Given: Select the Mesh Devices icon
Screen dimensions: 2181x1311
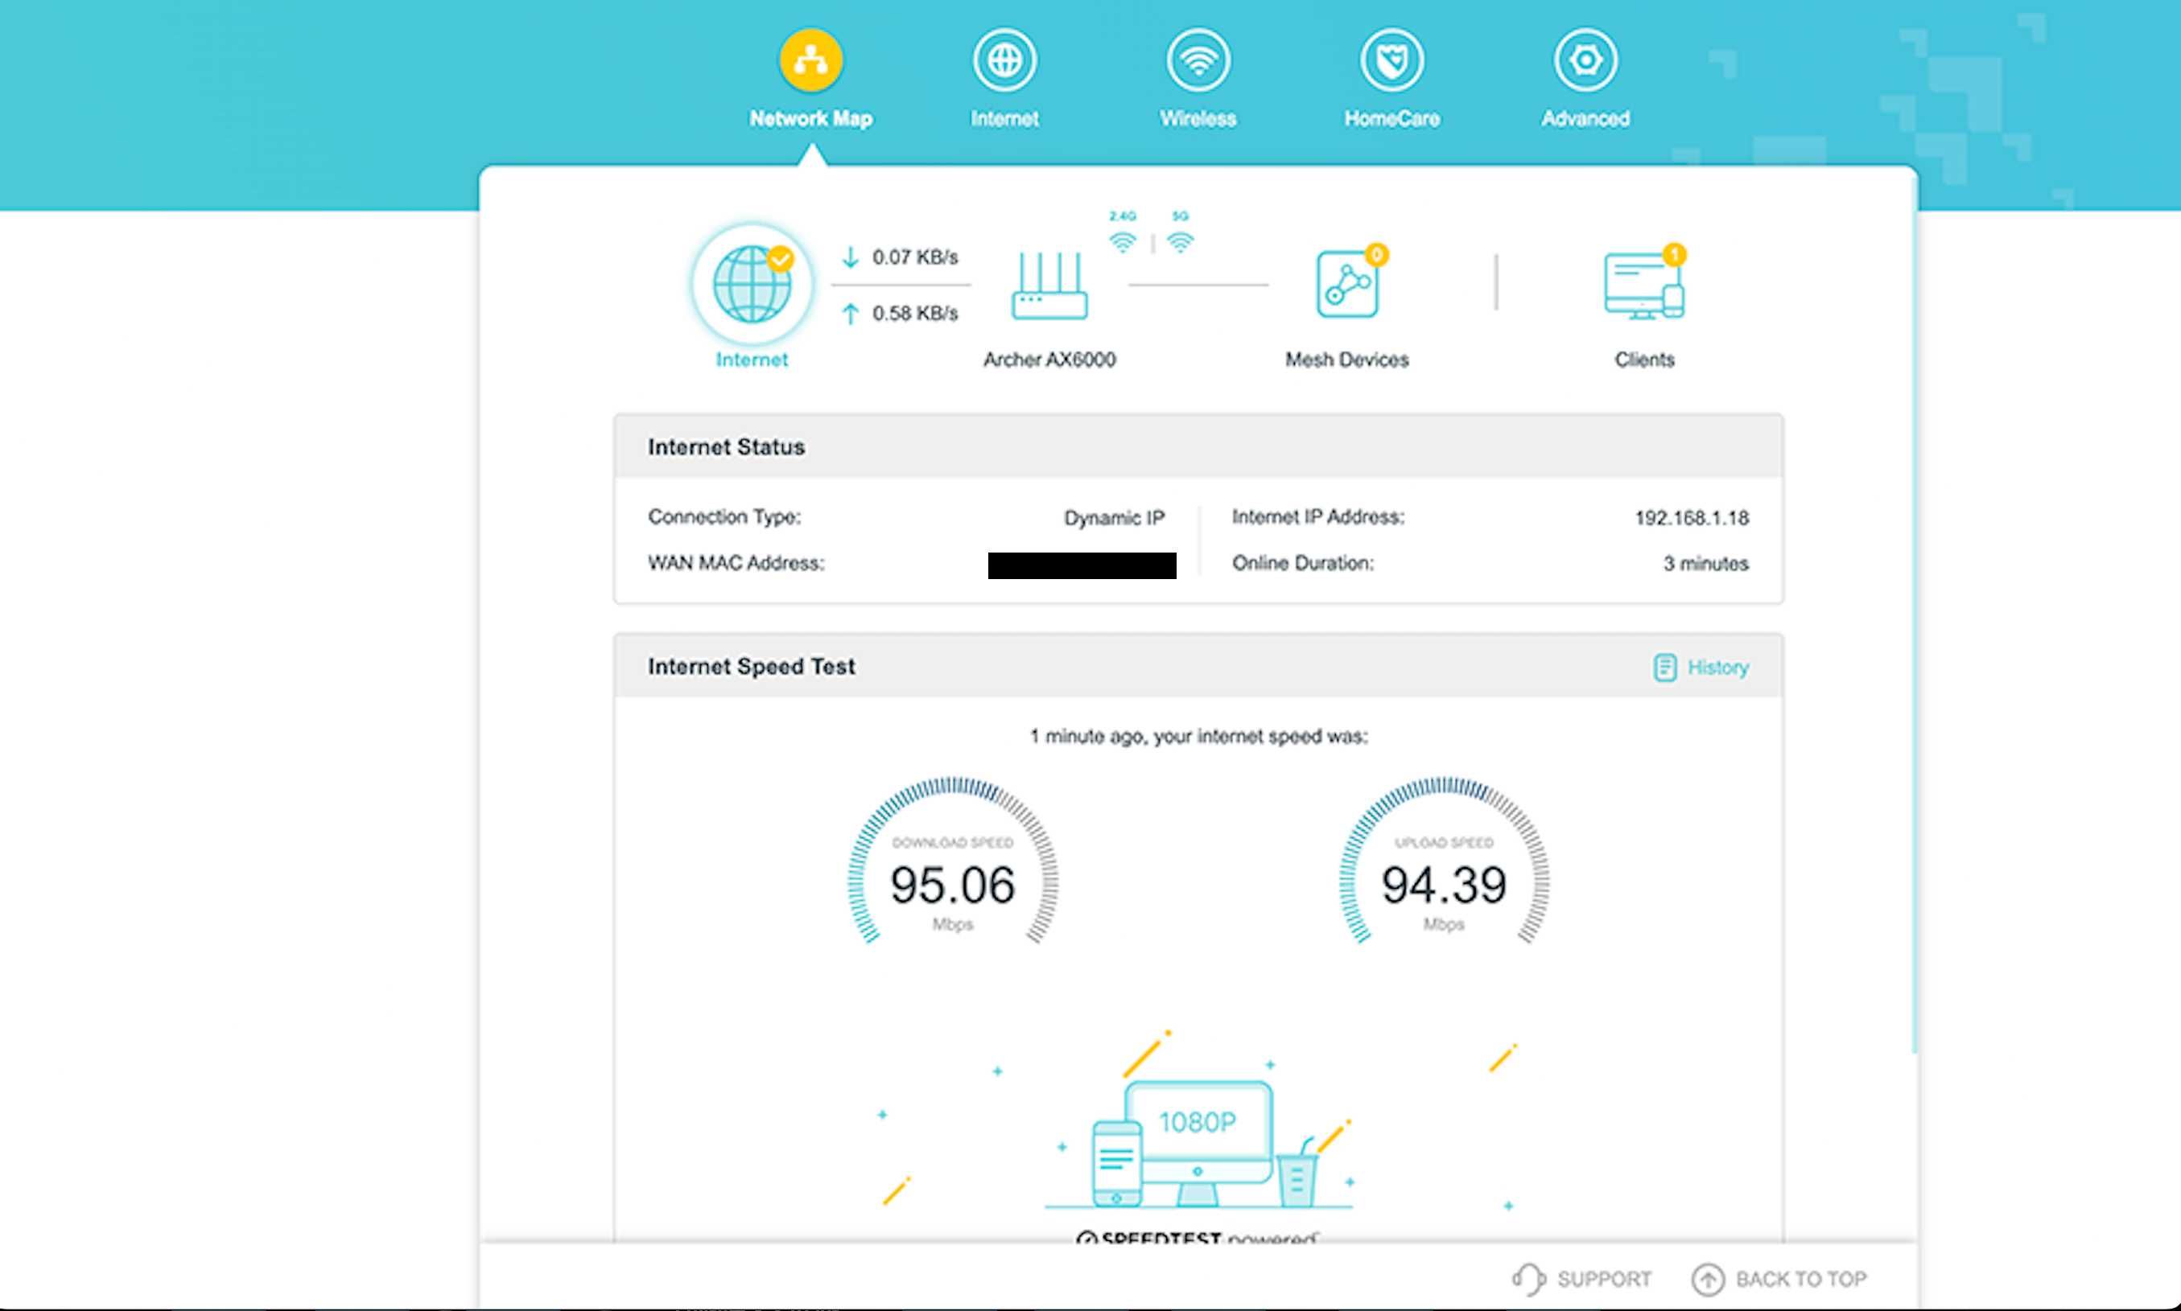Looking at the screenshot, I should pos(1346,285).
